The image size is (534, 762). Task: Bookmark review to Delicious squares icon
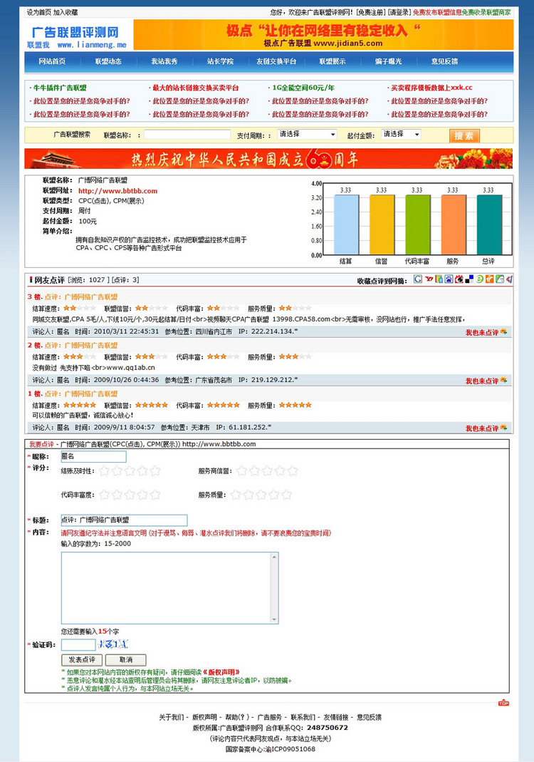(469, 279)
